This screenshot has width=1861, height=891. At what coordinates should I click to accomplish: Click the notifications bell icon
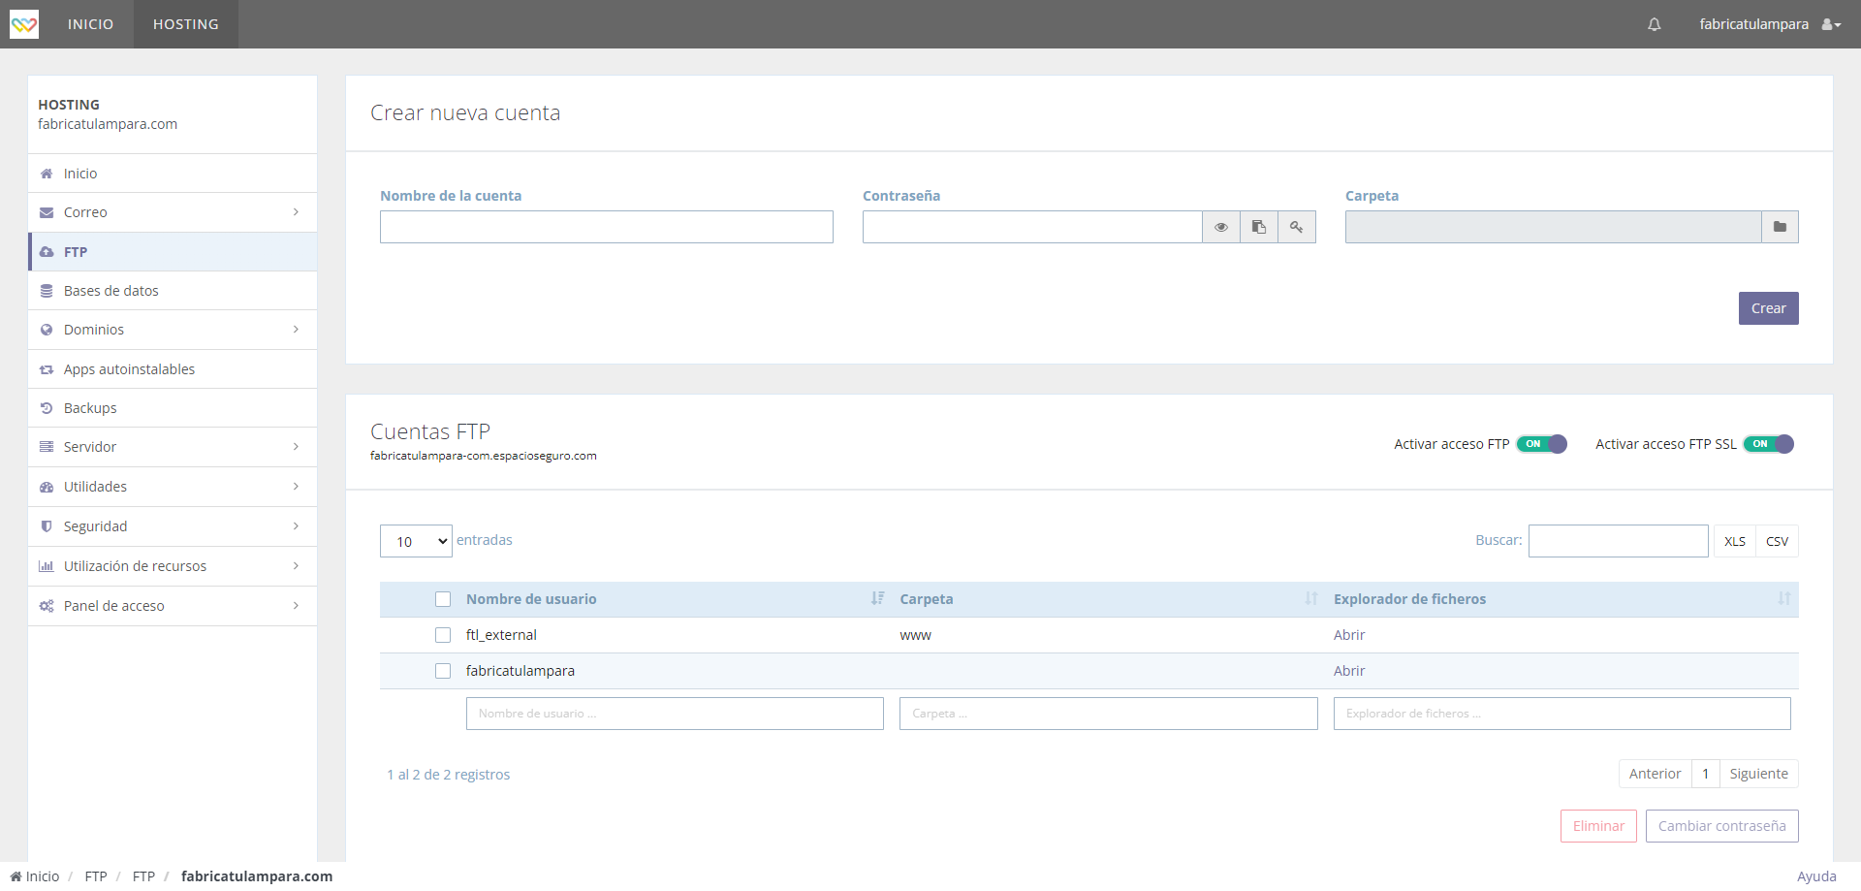coord(1654,24)
